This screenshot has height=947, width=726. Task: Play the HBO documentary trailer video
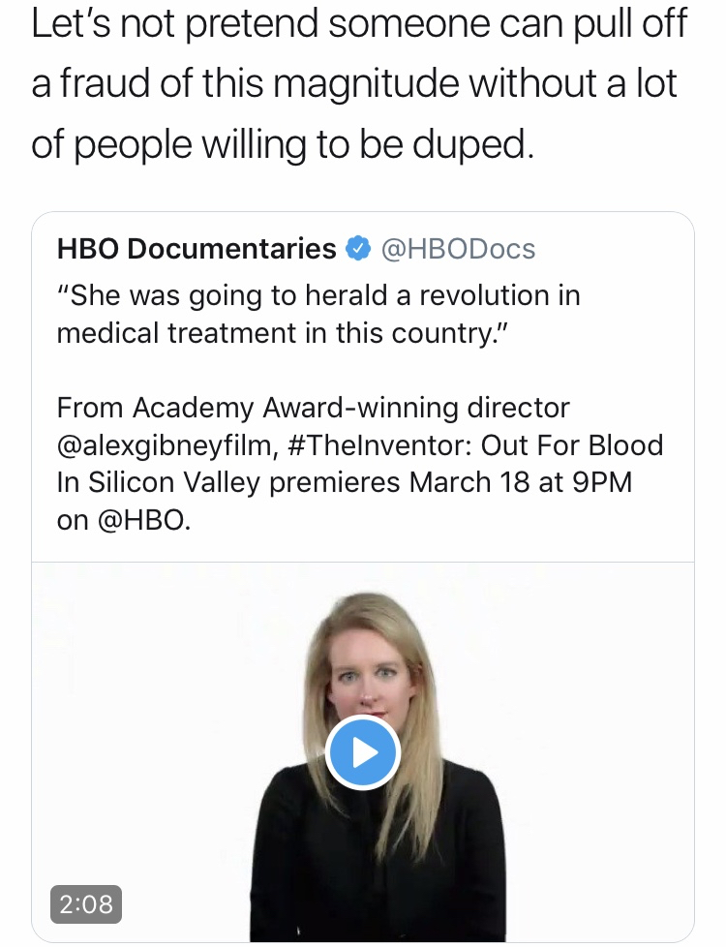[x=362, y=751]
